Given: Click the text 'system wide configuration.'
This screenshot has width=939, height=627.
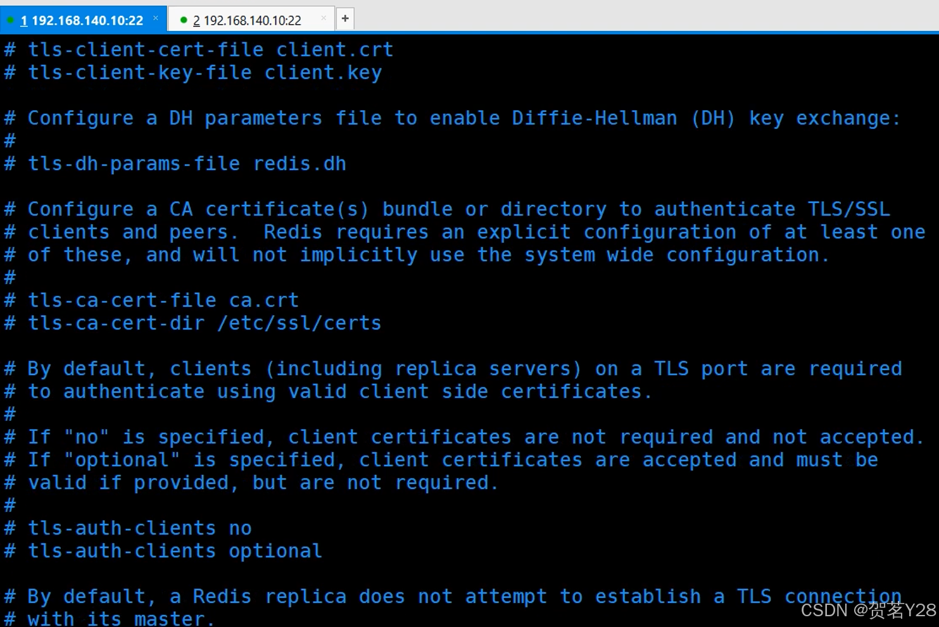Looking at the screenshot, I should pyautogui.click(x=677, y=255).
